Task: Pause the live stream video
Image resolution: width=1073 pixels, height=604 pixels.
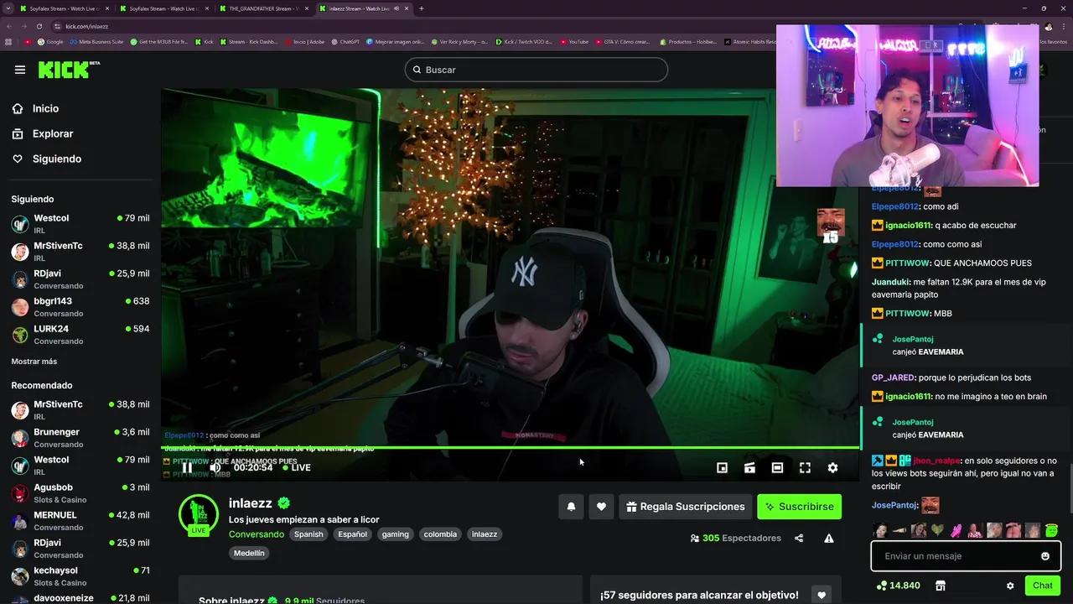Action: click(x=187, y=467)
